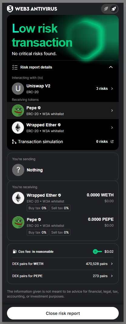This screenshot has height=324, width=126.
Task: Click the gas fee green slider indicator
Action: [97, 252]
